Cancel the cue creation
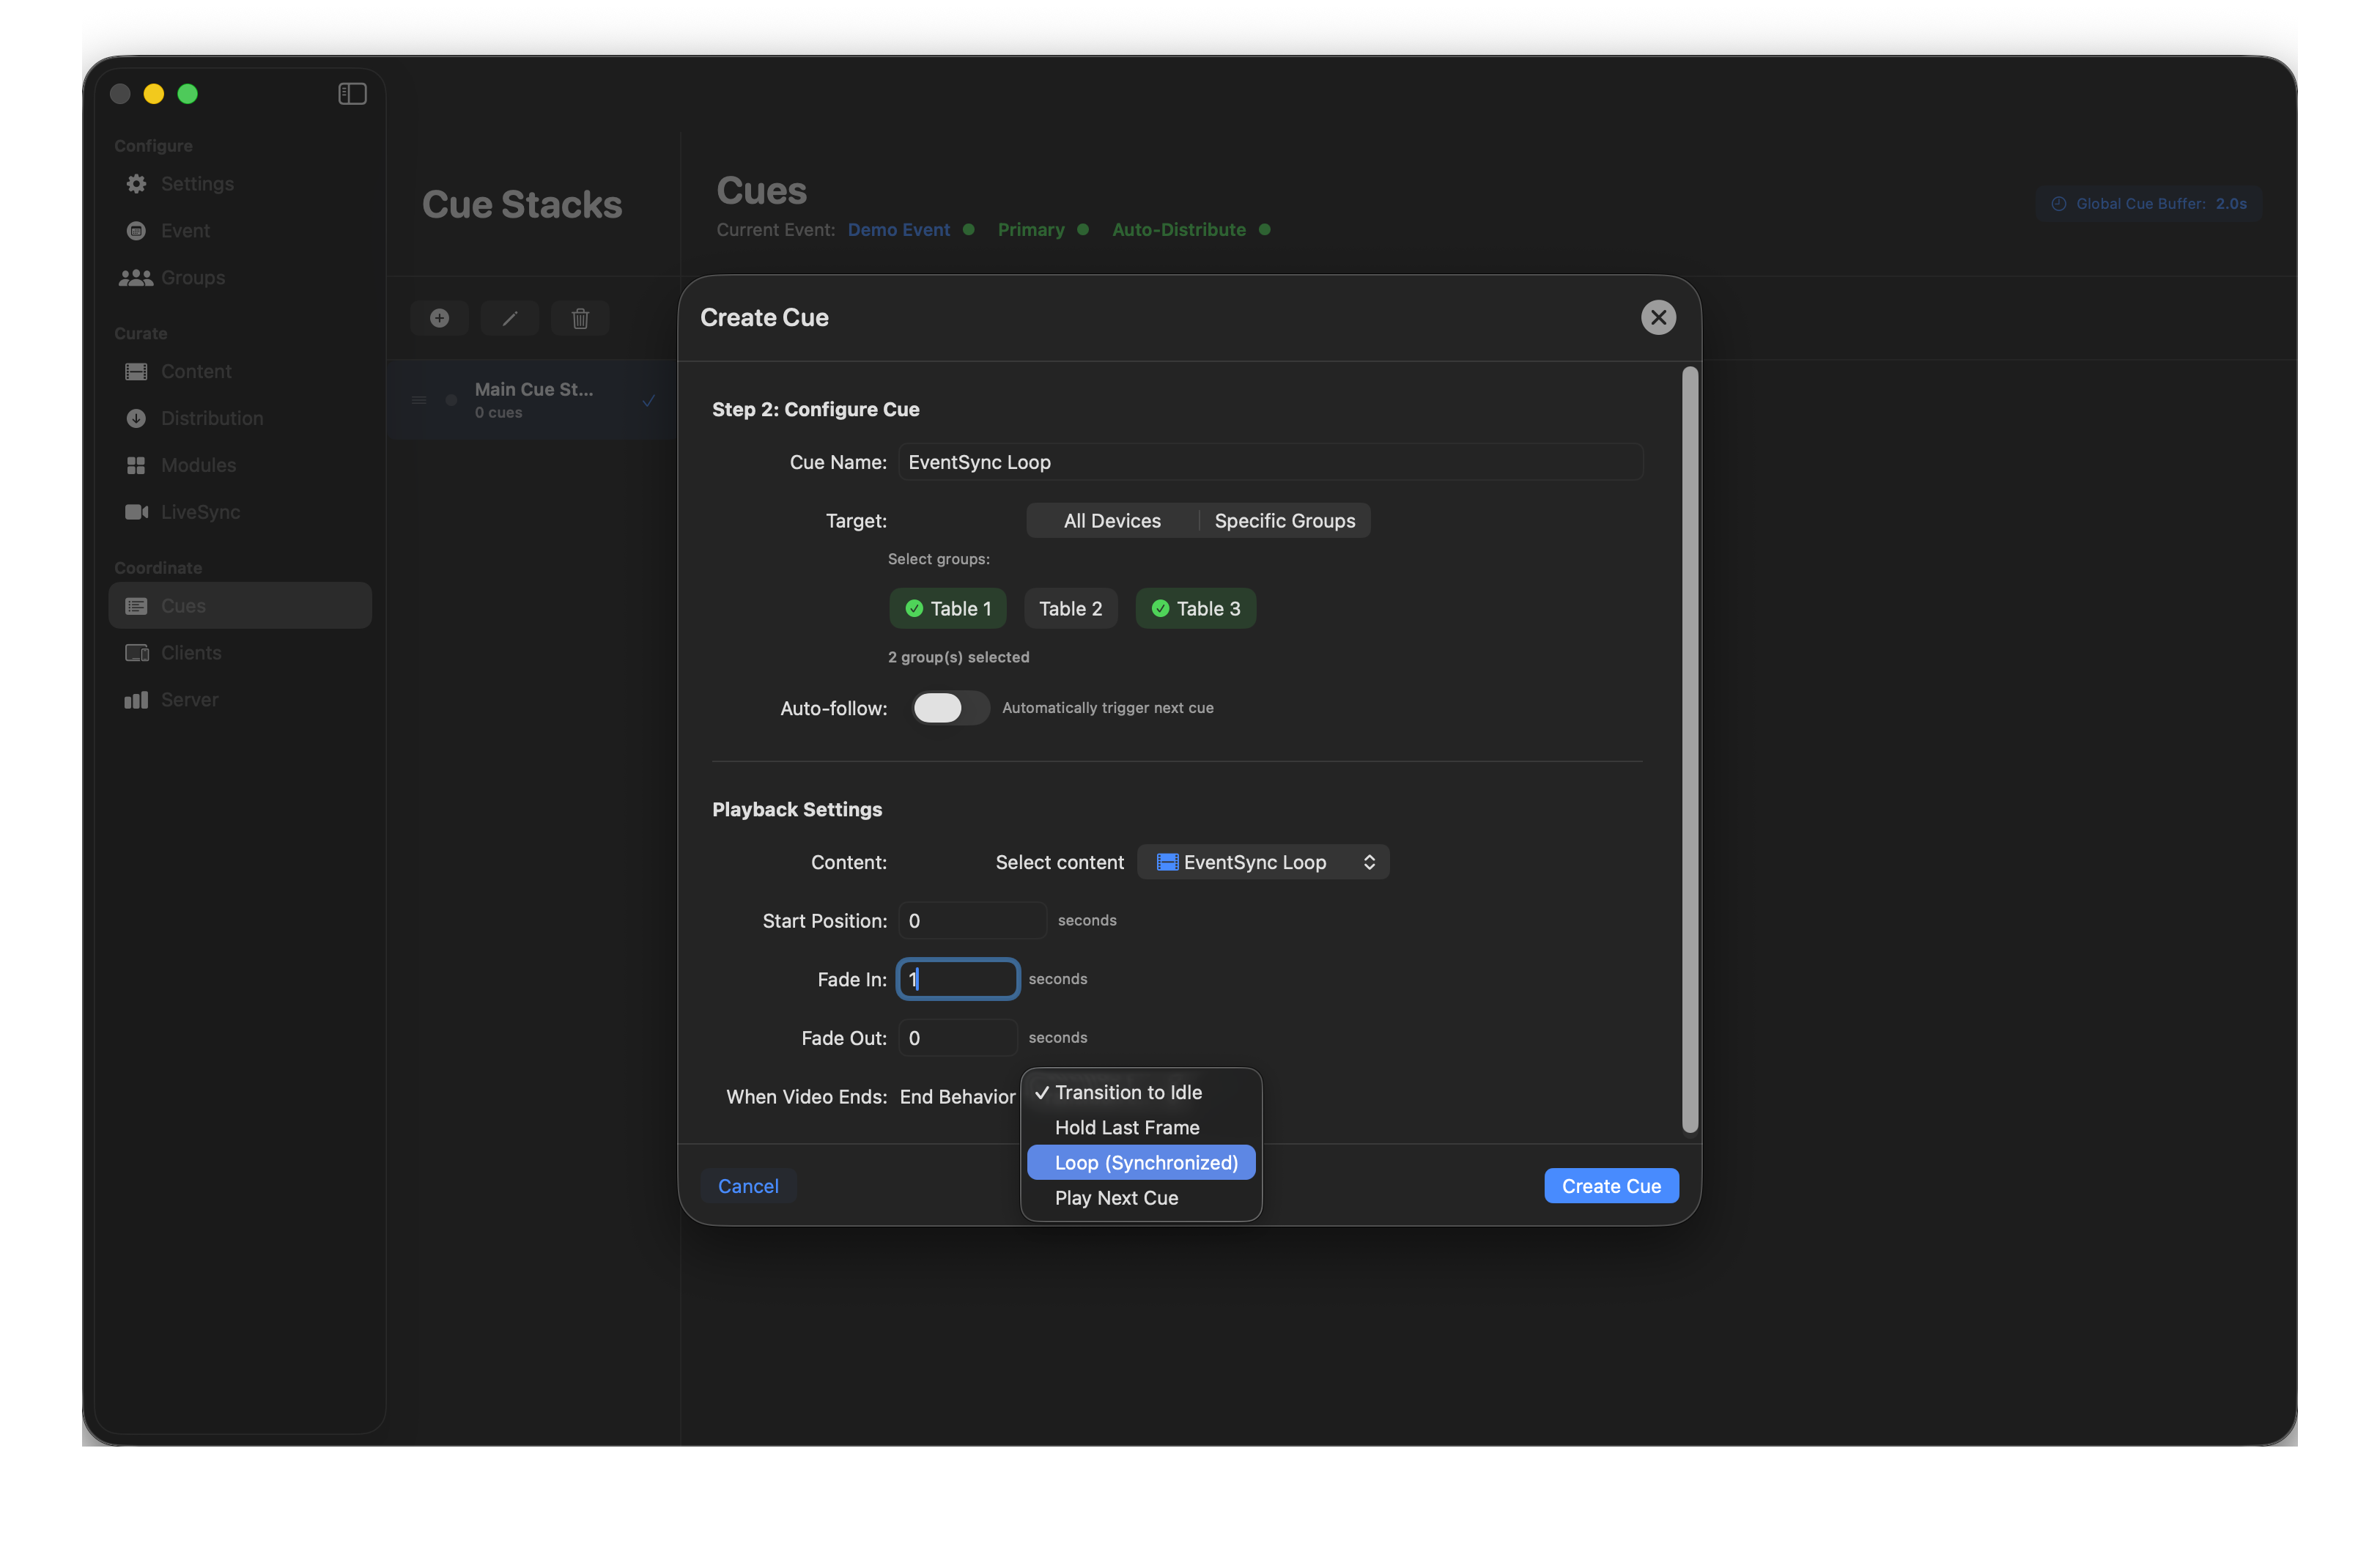 point(748,1187)
